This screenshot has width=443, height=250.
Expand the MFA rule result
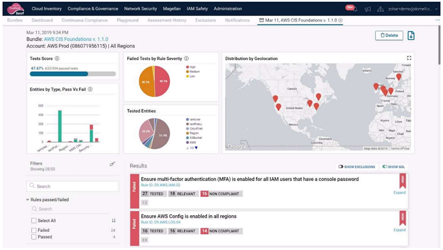(x=399, y=192)
